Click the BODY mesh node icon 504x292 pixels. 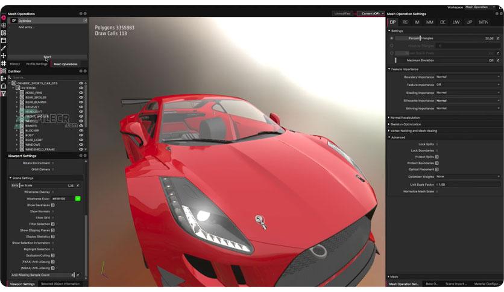click(x=22, y=135)
